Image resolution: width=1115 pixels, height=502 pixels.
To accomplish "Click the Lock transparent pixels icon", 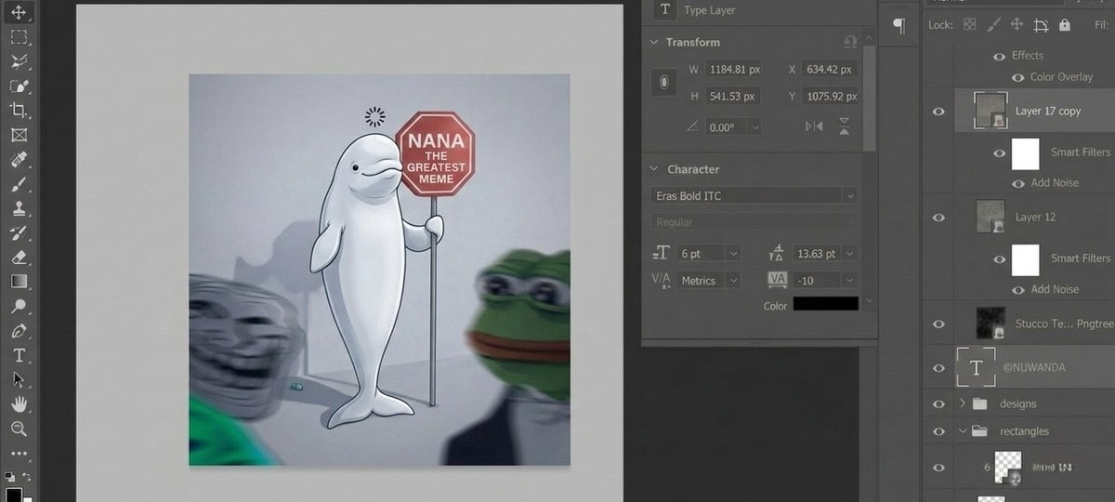I will [970, 25].
